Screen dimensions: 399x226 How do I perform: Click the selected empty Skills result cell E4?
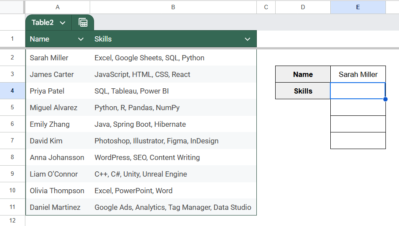click(358, 91)
